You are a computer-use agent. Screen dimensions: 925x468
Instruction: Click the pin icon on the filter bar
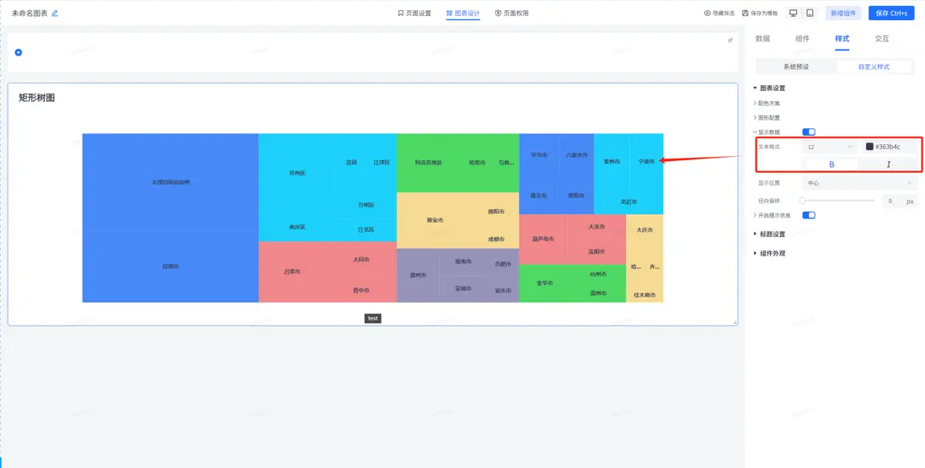[x=730, y=40]
